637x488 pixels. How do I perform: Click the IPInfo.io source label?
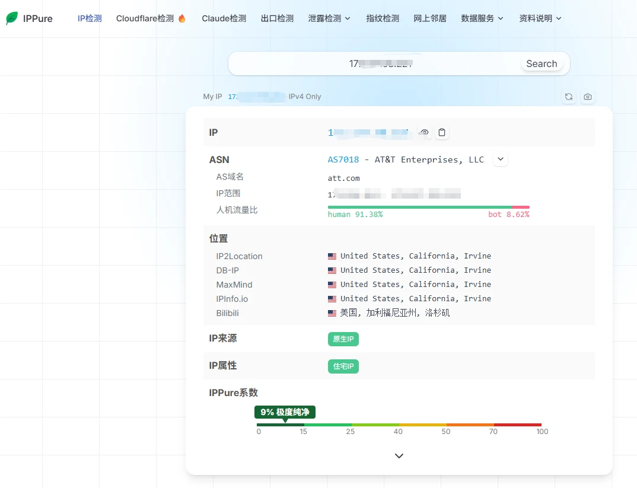232,299
